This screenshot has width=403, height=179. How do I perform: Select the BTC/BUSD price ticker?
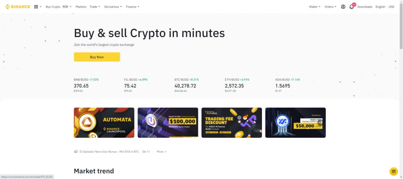pyautogui.click(x=187, y=85)
